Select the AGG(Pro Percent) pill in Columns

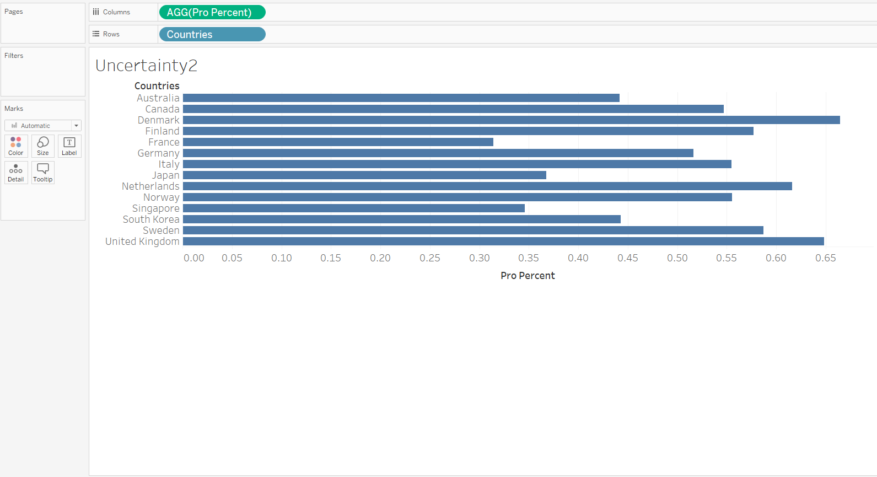(x=212, y=12)
